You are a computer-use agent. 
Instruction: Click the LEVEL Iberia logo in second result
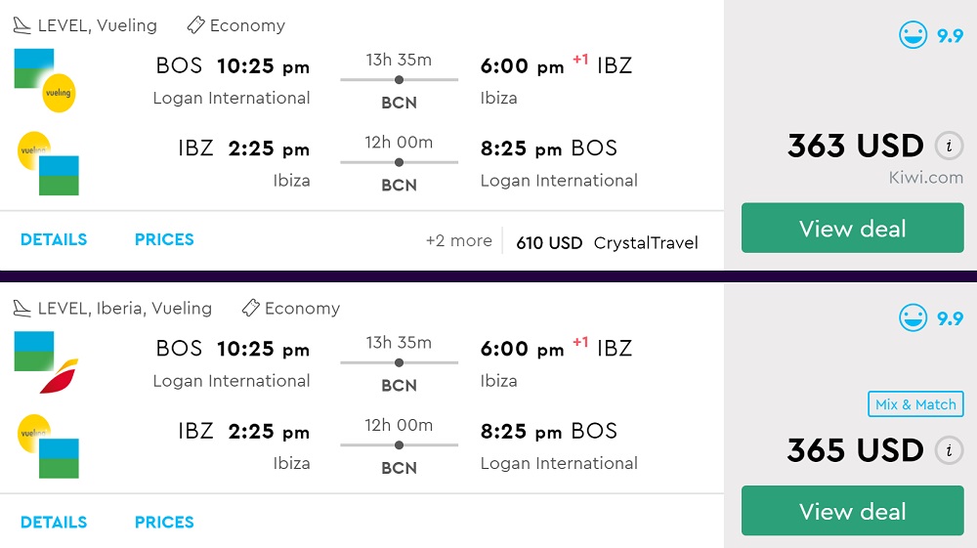click(46, 362)
